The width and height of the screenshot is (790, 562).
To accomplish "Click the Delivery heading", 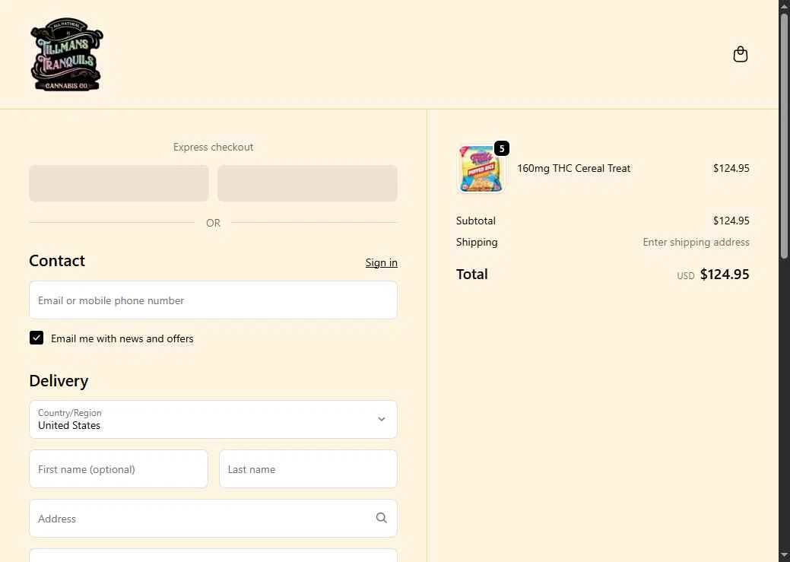I will click(59, 380).
